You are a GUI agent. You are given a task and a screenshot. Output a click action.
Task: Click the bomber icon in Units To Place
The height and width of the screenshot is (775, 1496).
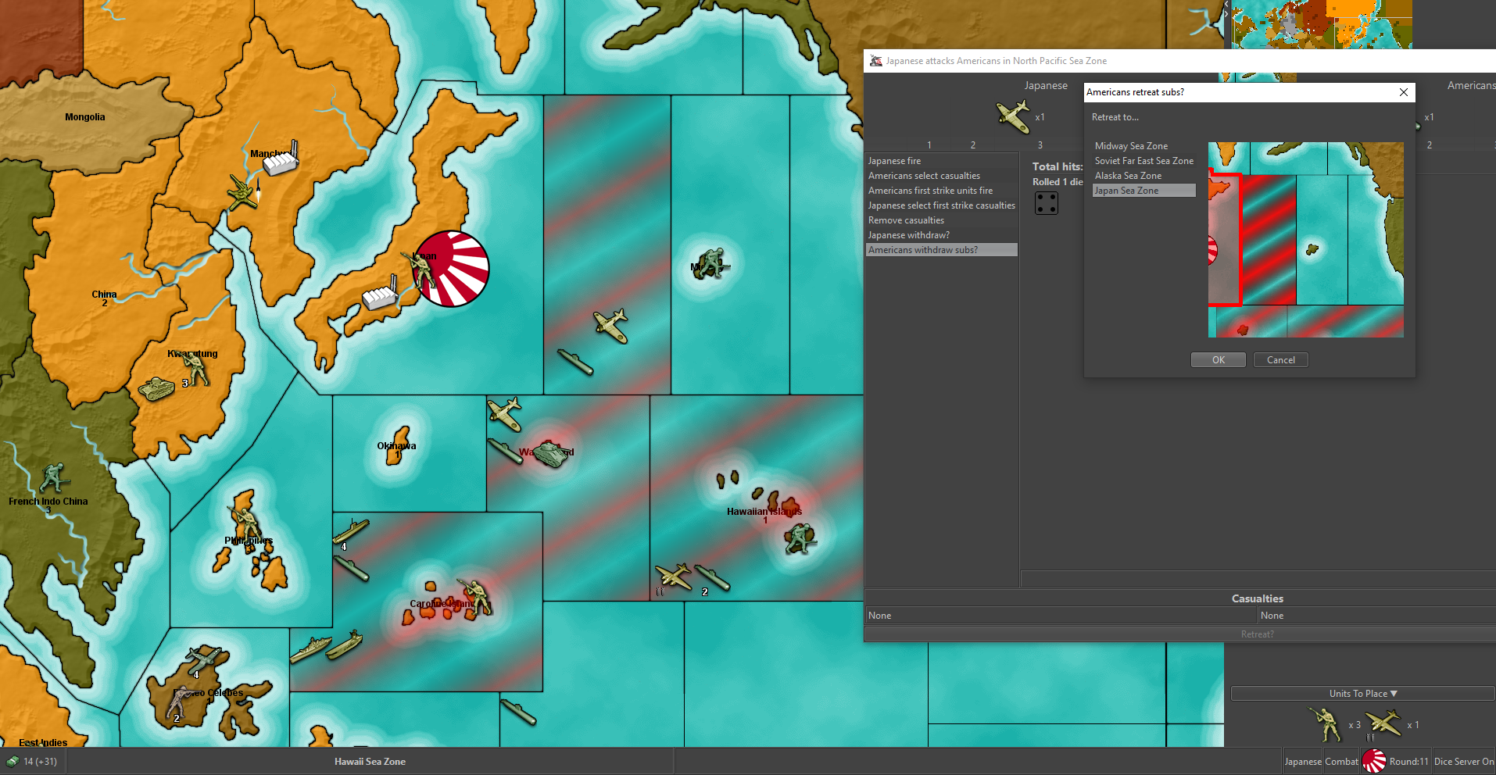click(x=1383, y=724)
